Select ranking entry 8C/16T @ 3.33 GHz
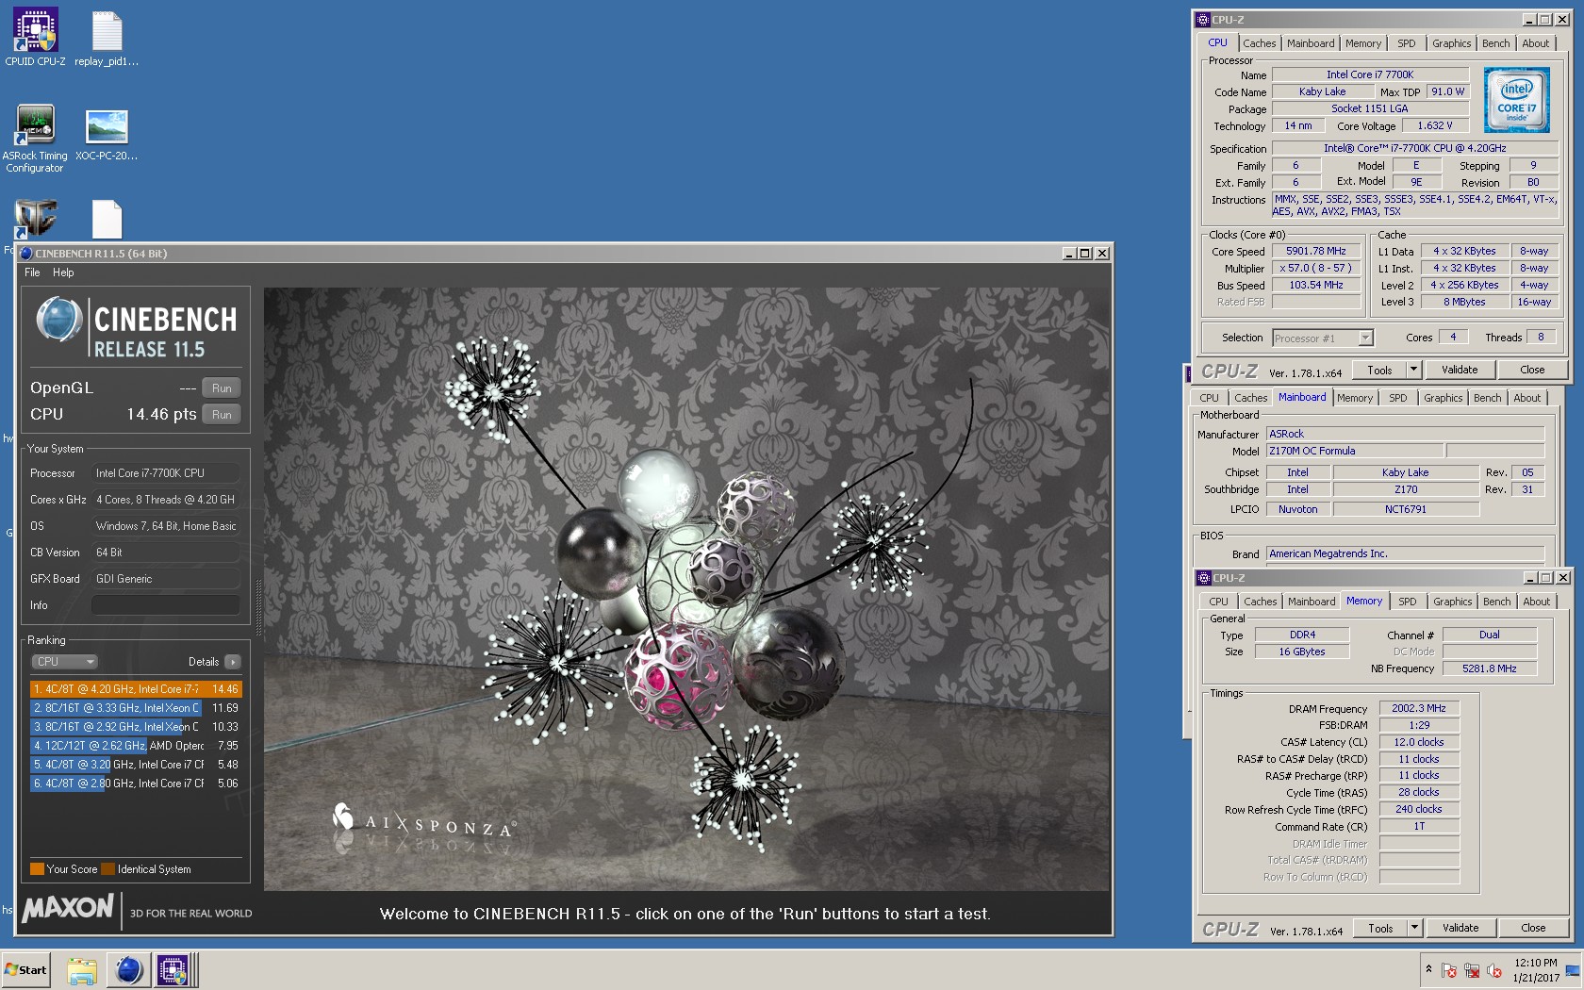The image size is (1584, 990). pyautogui.click(x=136, y=708)
